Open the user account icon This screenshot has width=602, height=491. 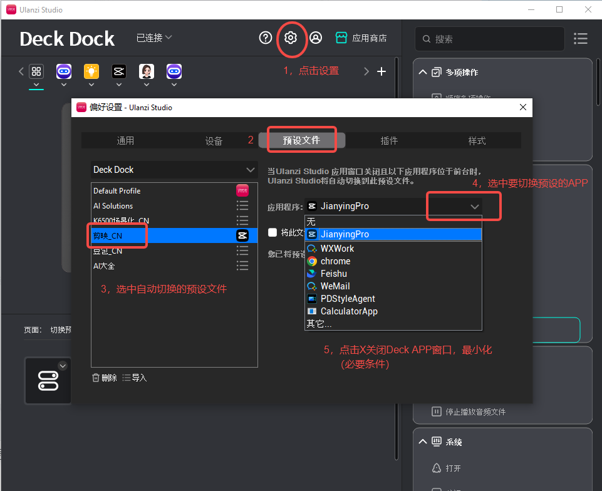[x=316, y=38]
